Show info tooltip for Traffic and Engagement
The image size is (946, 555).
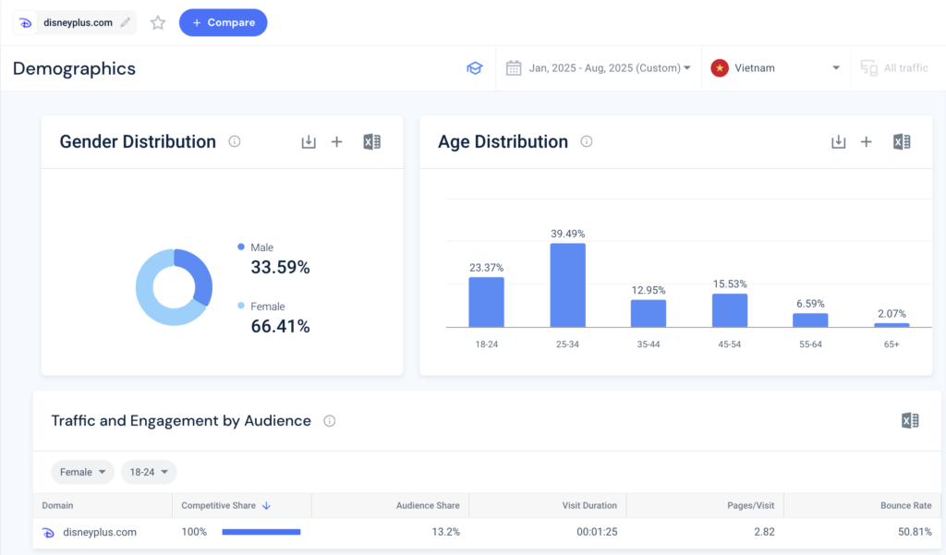(330, 420)
